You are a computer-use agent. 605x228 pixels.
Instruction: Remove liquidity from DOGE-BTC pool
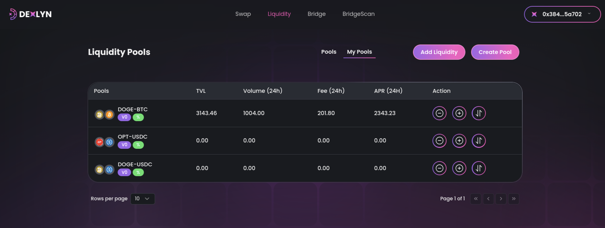tap(439, 113)
